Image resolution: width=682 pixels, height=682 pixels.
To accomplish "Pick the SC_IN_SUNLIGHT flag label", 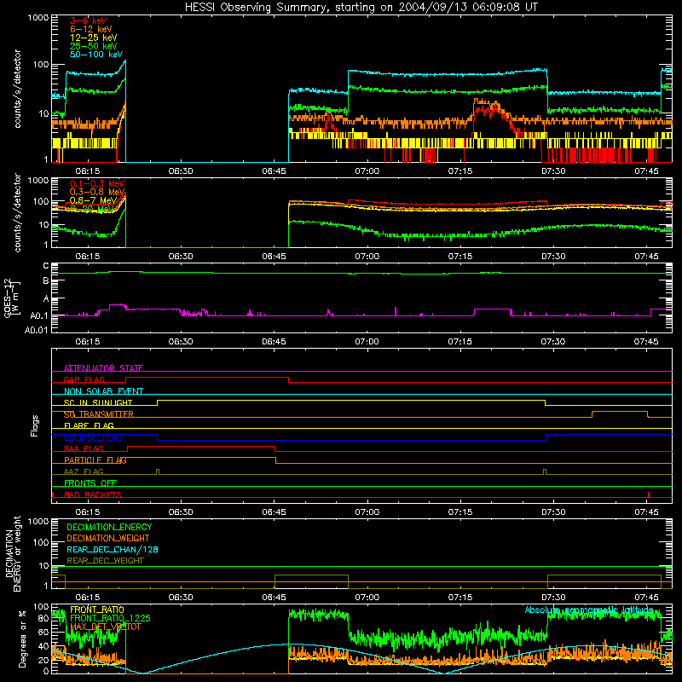I will 98,402.
